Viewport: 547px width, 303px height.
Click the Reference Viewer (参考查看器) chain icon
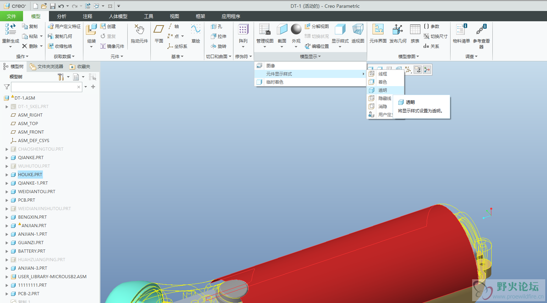coord(481,29)
